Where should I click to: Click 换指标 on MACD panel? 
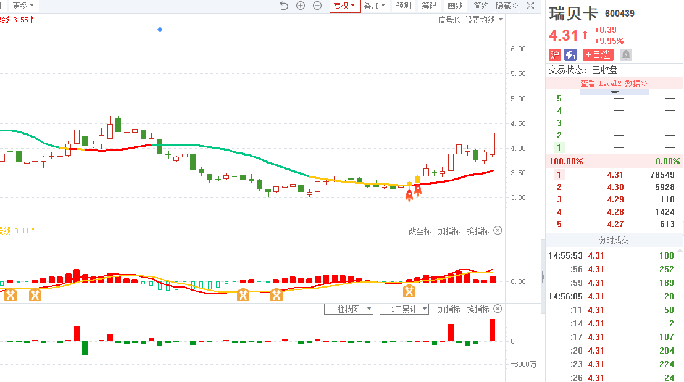click(478, 231)
